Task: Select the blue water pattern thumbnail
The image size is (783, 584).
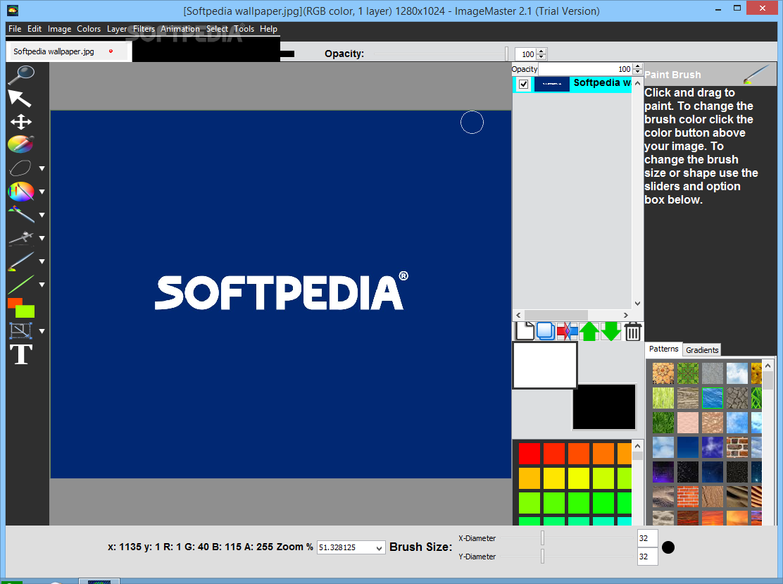Action: point(712,398)
